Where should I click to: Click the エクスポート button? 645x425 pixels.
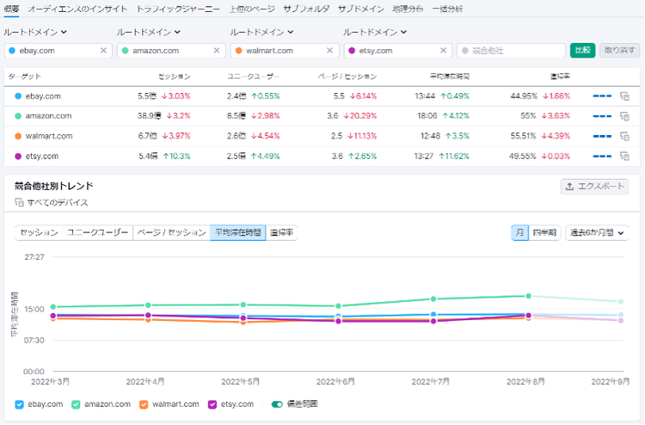coord(594,187)
